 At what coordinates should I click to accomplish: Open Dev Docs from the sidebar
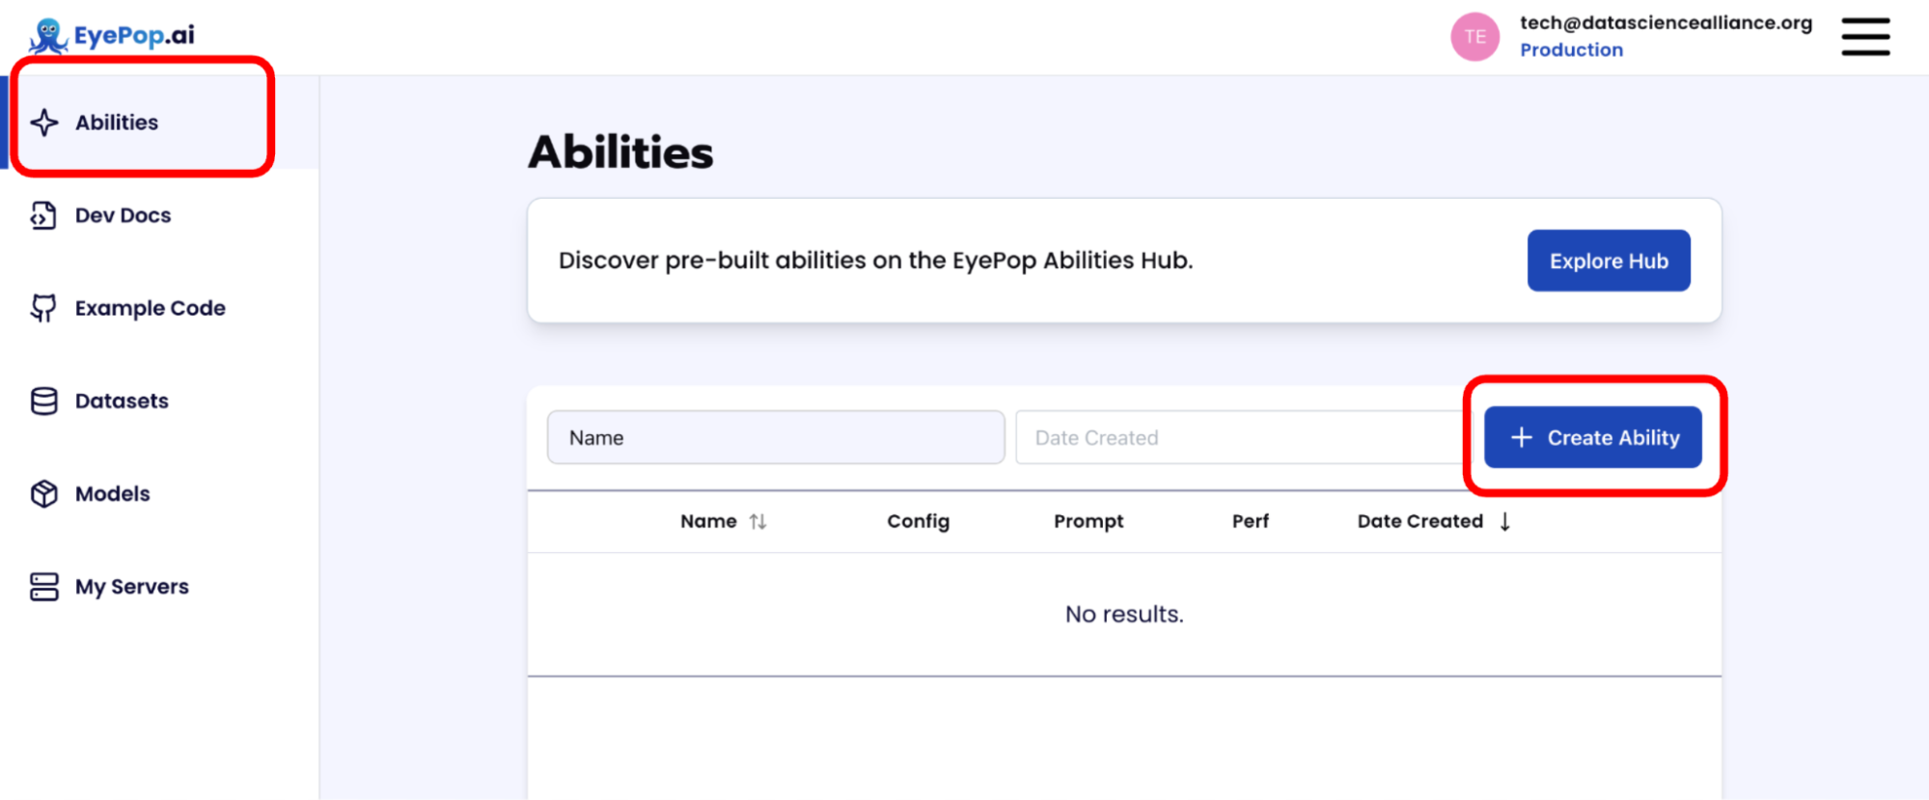[x=159, y=215]
